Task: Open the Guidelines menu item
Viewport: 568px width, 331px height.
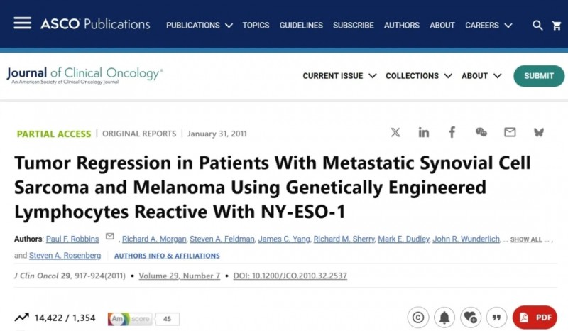Action: coord(301,26)
